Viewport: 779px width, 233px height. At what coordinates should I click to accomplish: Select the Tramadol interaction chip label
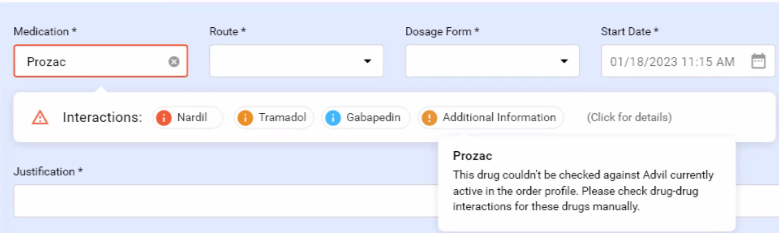pos(282,118)
